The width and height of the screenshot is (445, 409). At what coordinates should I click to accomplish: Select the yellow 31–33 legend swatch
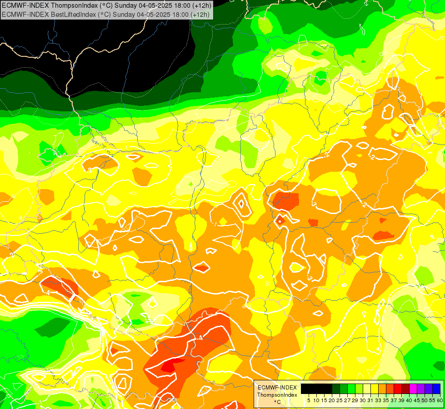click(x=375, y=389)
